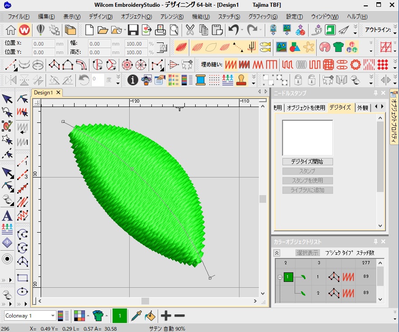Collapse the color 1 tree node

point(280,277)
